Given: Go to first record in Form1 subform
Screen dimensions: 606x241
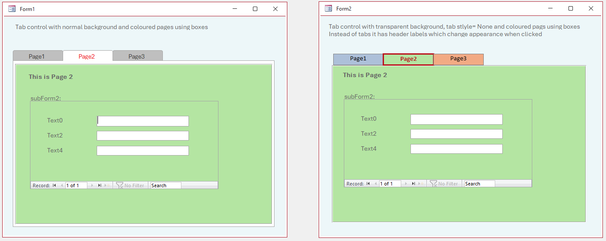Looking at the screenshot, I should [x=54, y=185].
